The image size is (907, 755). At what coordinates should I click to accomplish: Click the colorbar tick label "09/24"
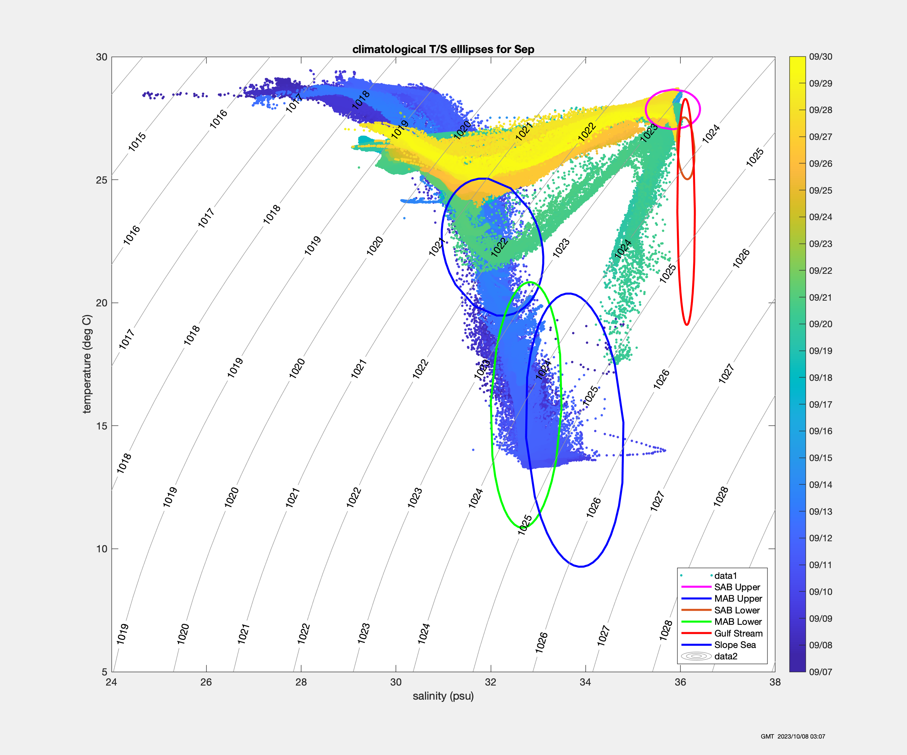821,217
